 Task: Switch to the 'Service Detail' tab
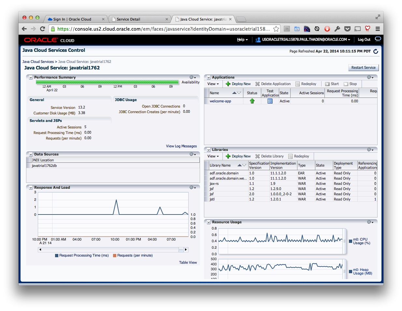point(140,19)
